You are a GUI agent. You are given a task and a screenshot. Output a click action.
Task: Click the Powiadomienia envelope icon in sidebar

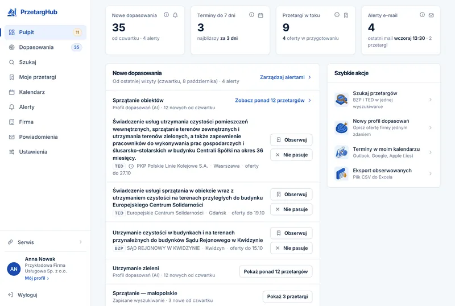[x=11, y=137]
